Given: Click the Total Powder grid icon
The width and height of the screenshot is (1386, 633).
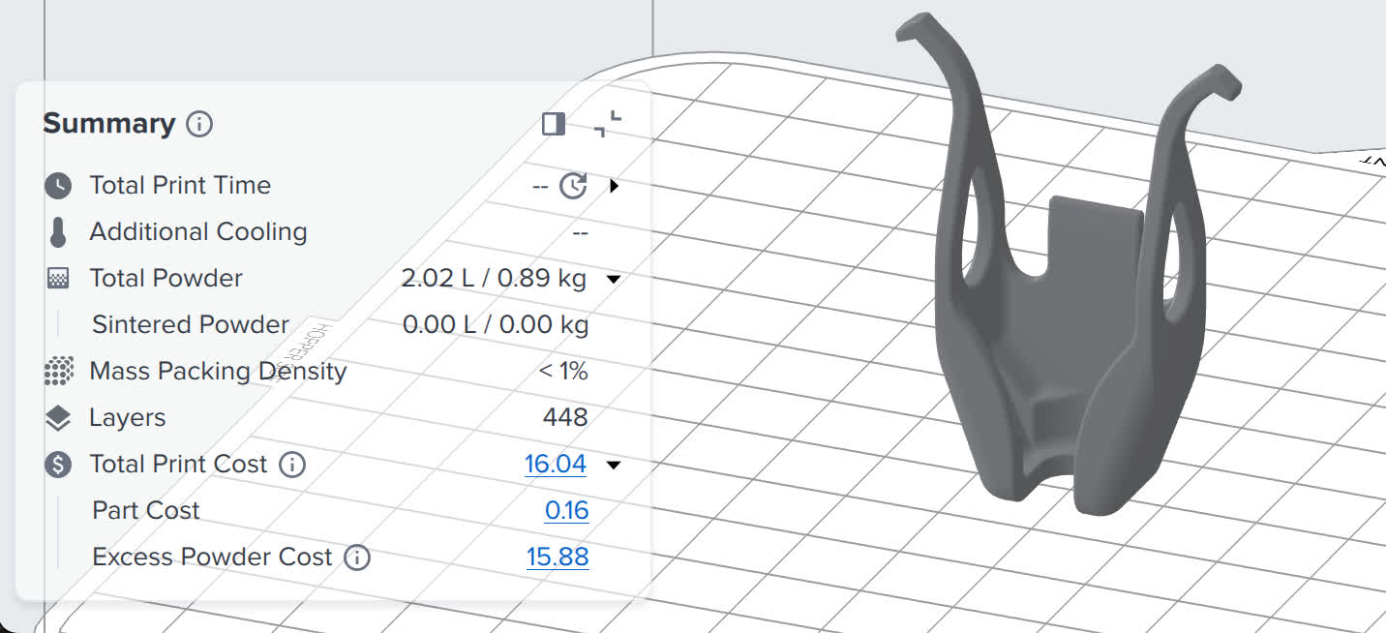Looking at the screenshot, I should tap(58, 279).
